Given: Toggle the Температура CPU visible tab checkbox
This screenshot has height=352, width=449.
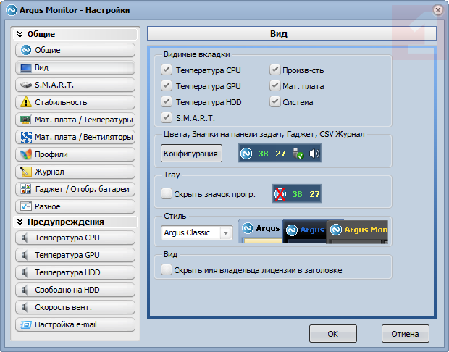Looking at the screenshot, I should [x=167, y=70].
